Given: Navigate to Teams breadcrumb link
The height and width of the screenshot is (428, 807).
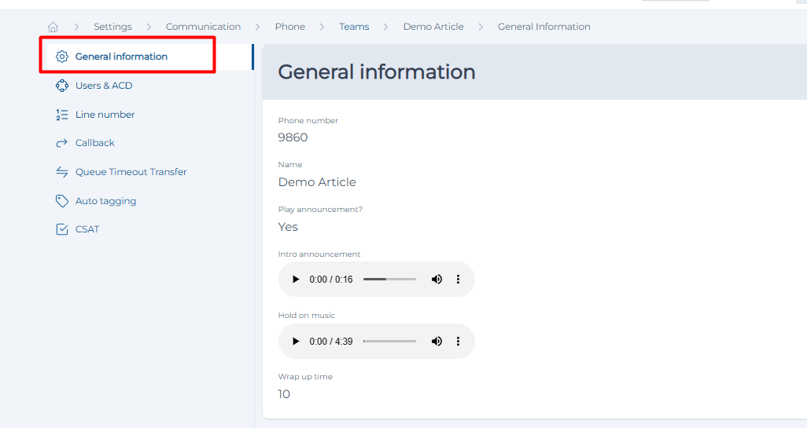Looking at the screenshot, I should tap(354, 27).
